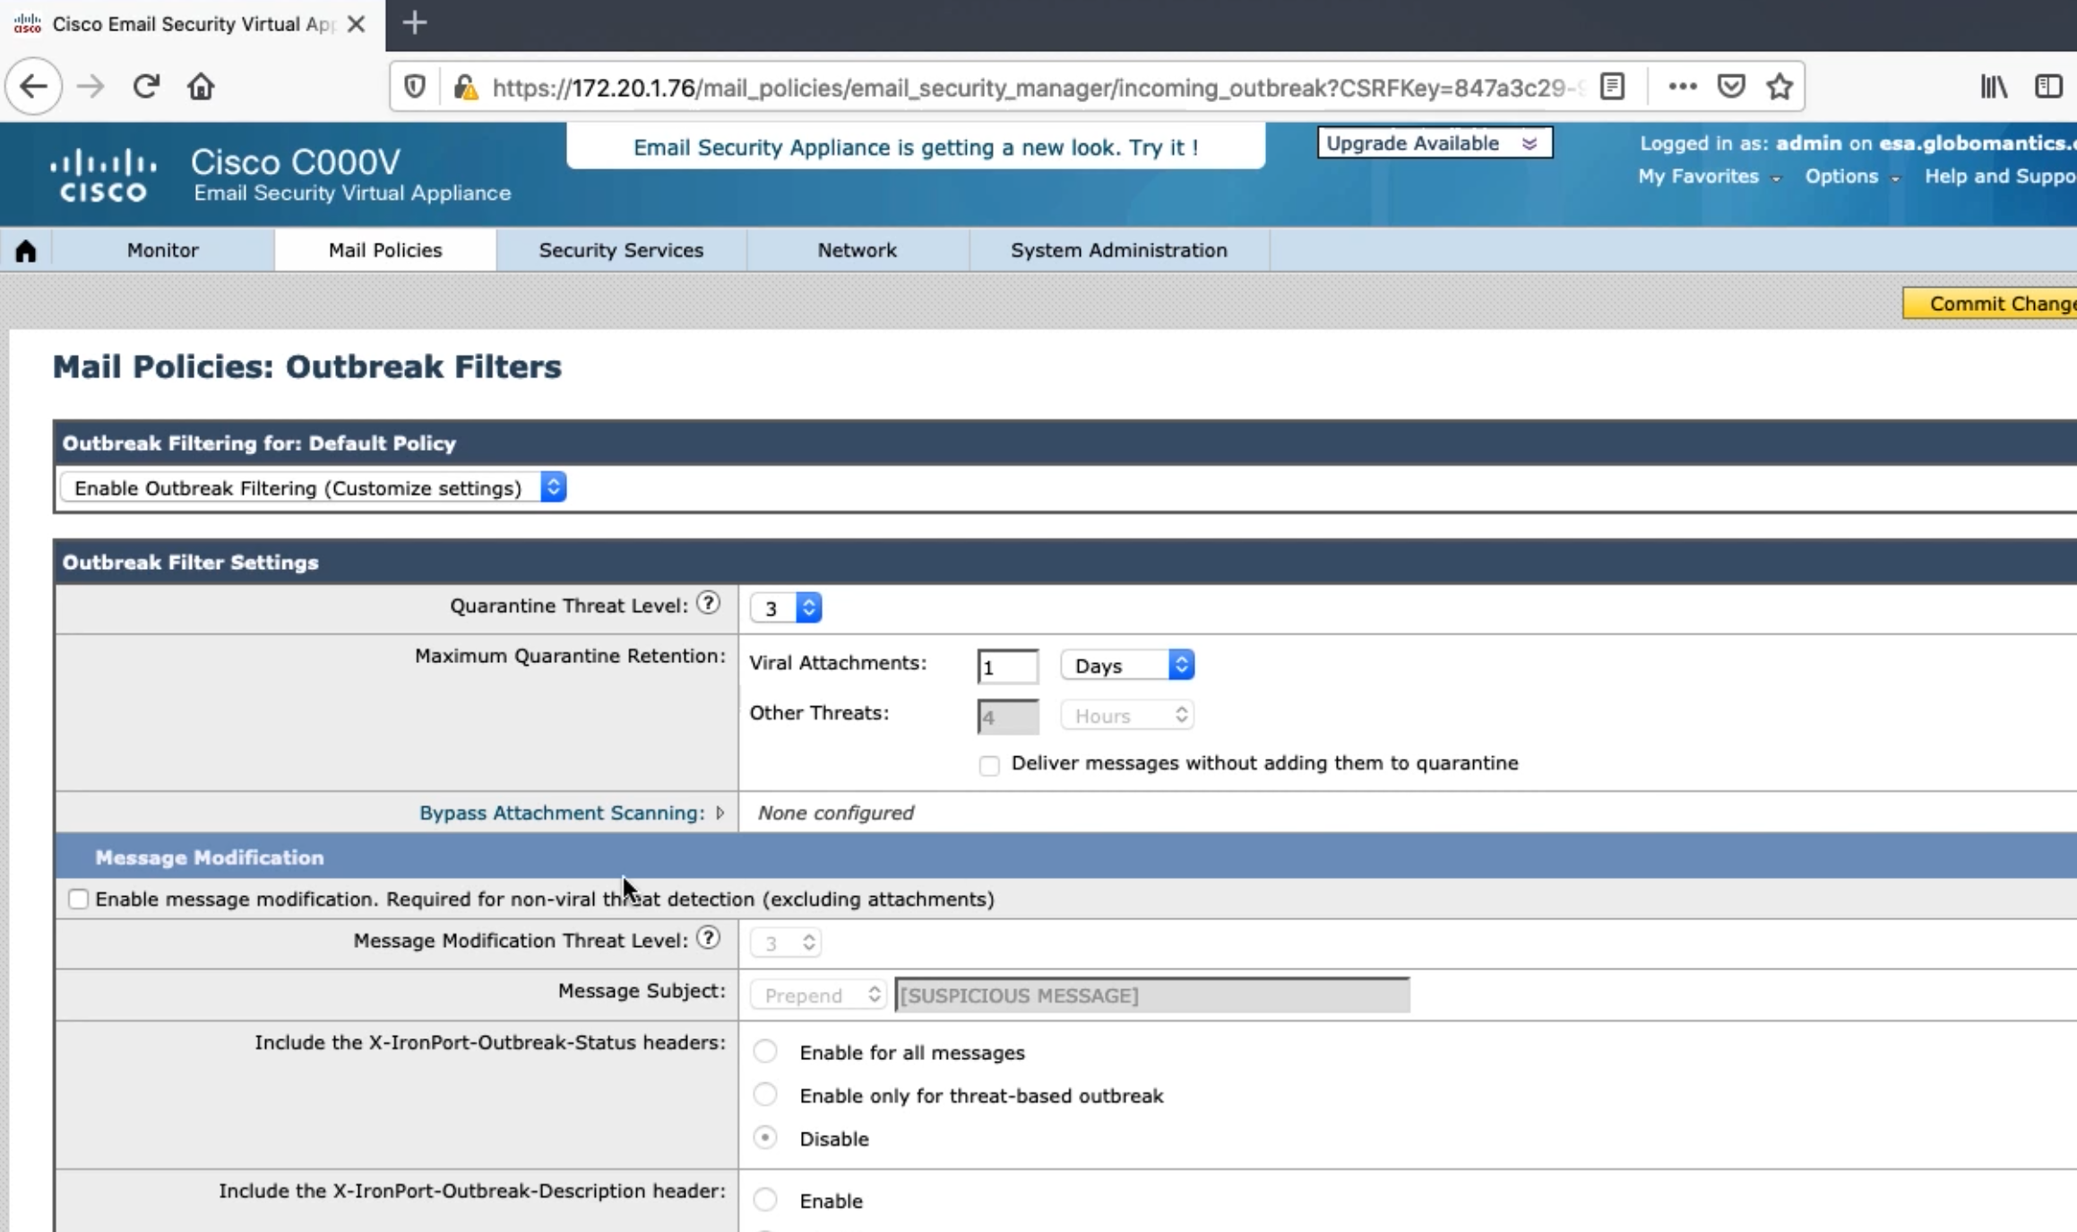Open the Mail Policies menu

tap(385, 250)
